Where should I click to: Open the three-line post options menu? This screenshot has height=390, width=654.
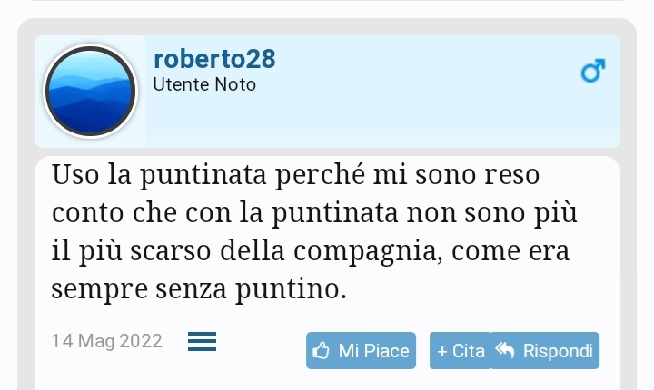click(x=202, y=341)
